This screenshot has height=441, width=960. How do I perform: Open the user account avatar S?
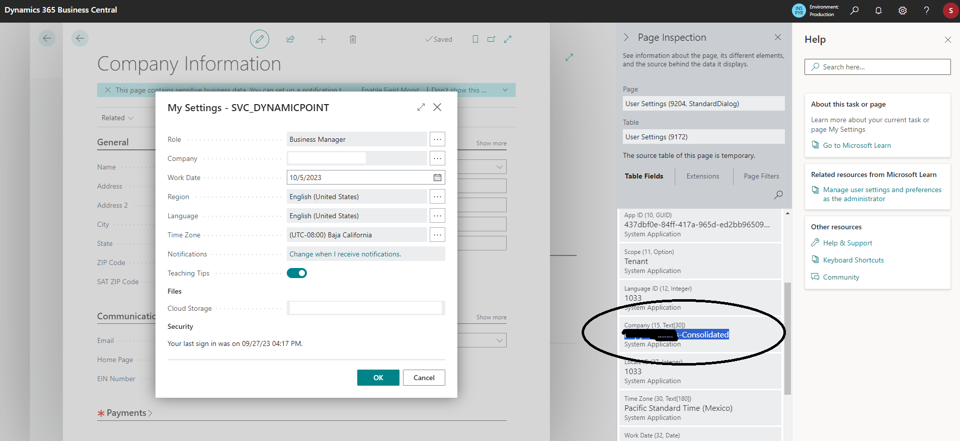coord(950,10)
